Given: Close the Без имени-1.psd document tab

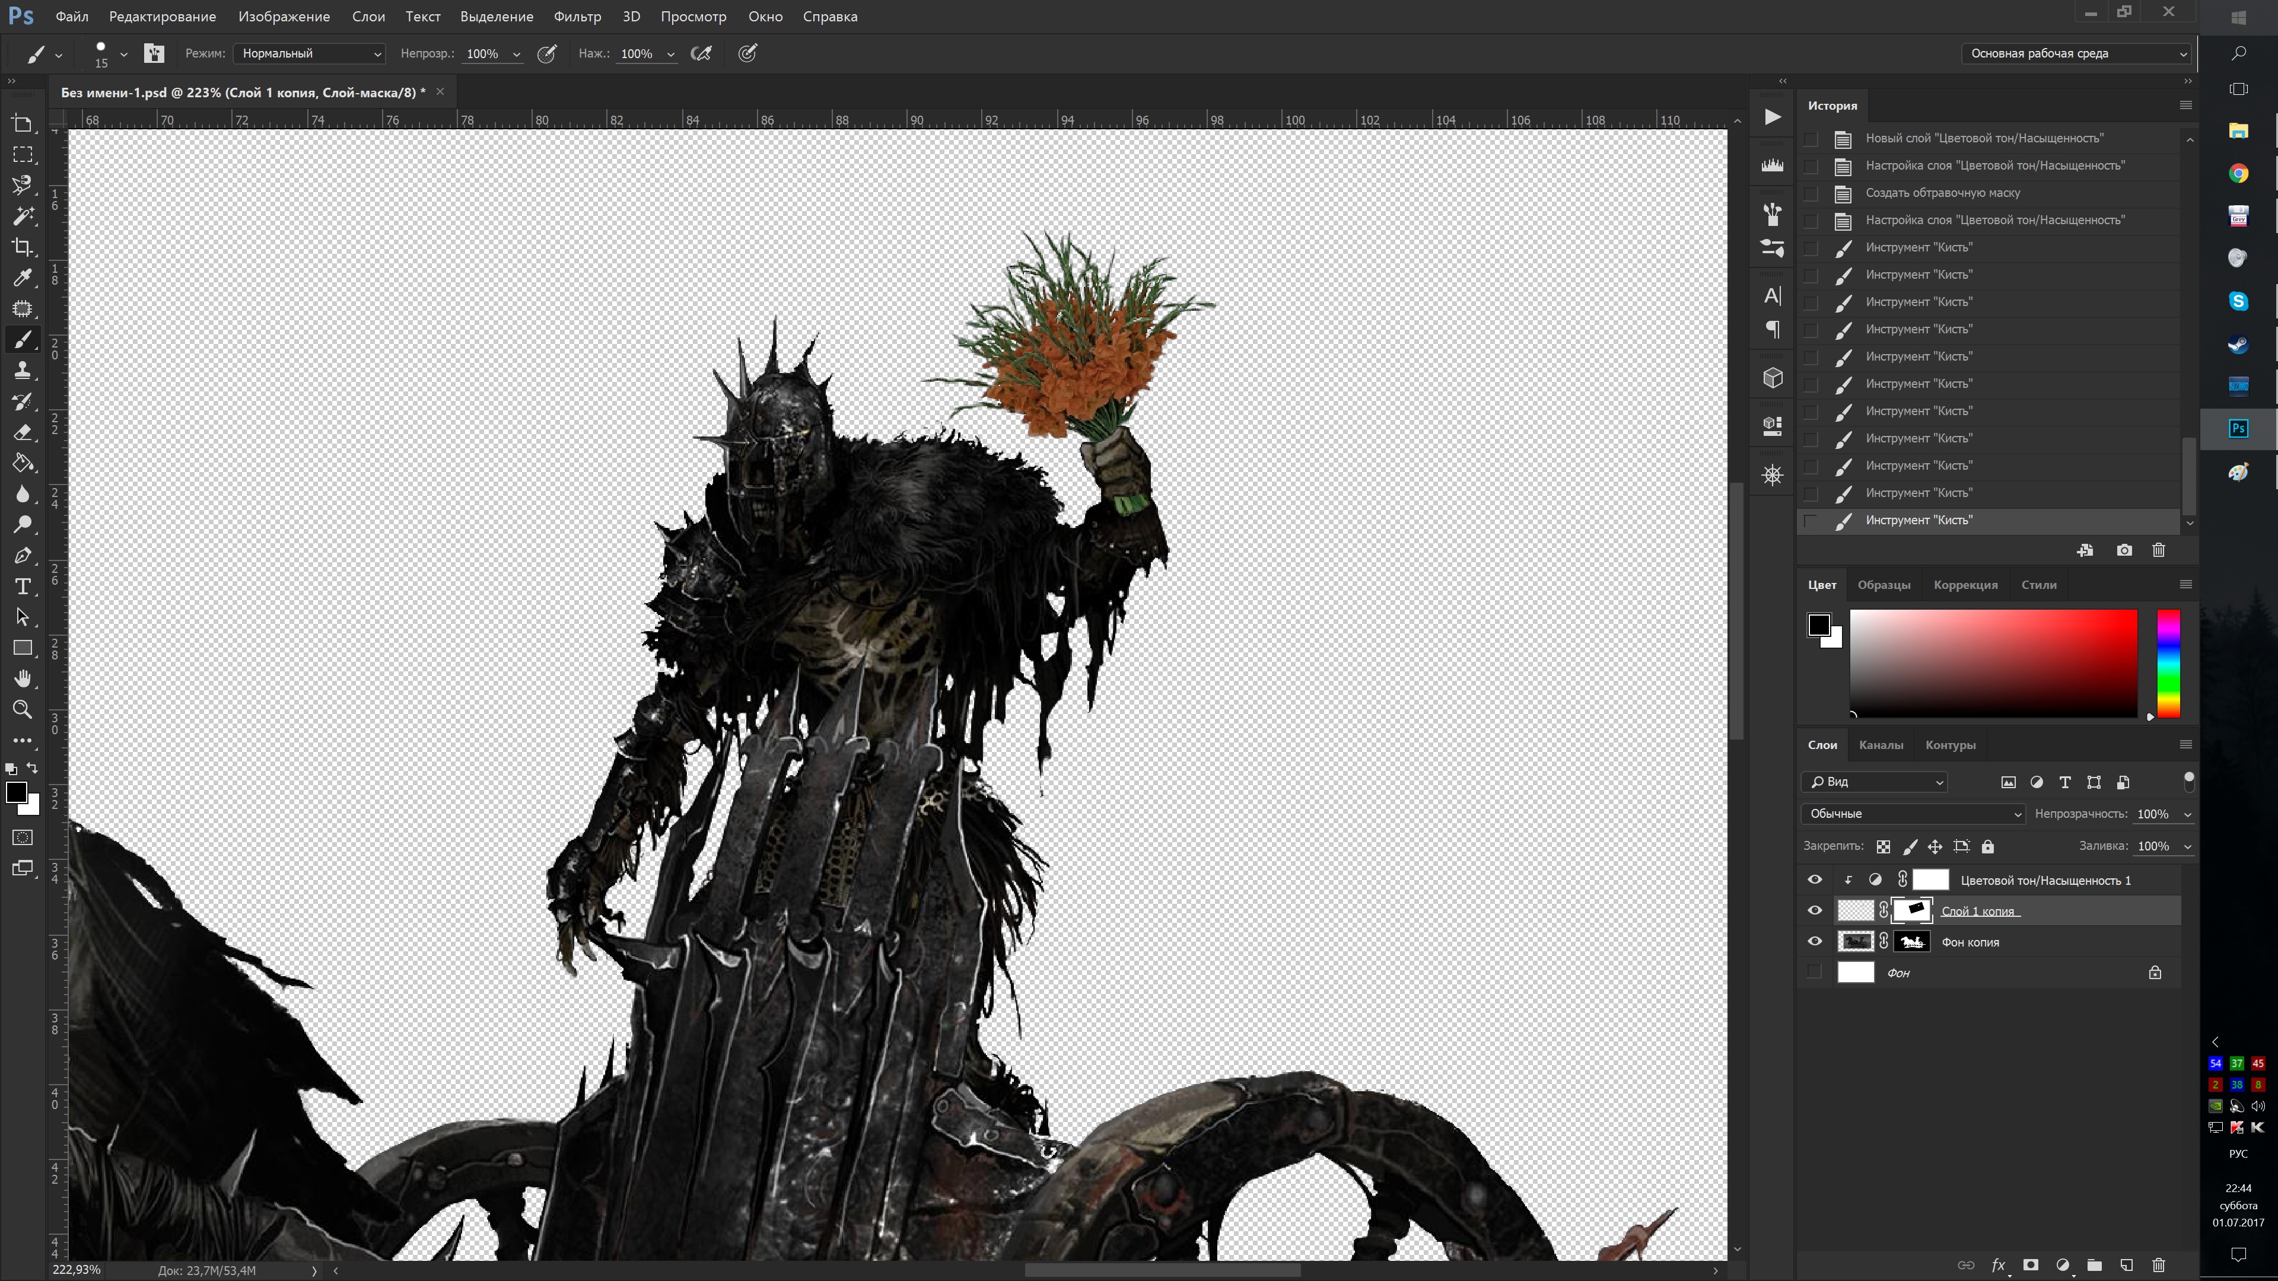Looking at the screenshot, I should 440,91.
